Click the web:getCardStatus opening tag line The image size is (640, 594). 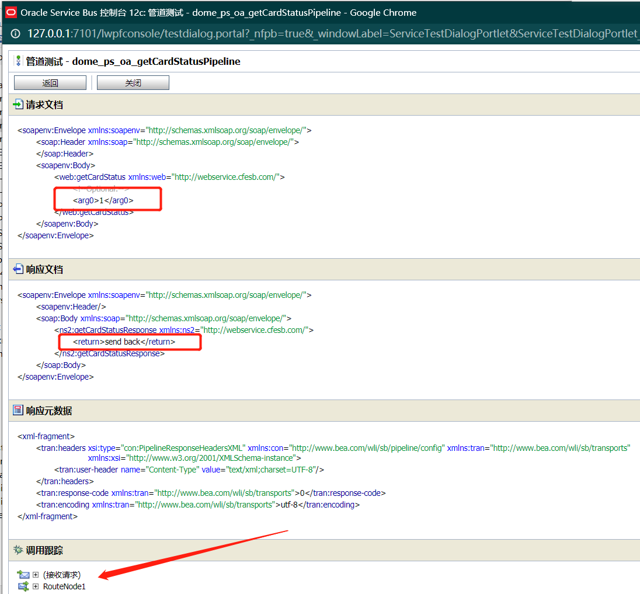[169, 177]
